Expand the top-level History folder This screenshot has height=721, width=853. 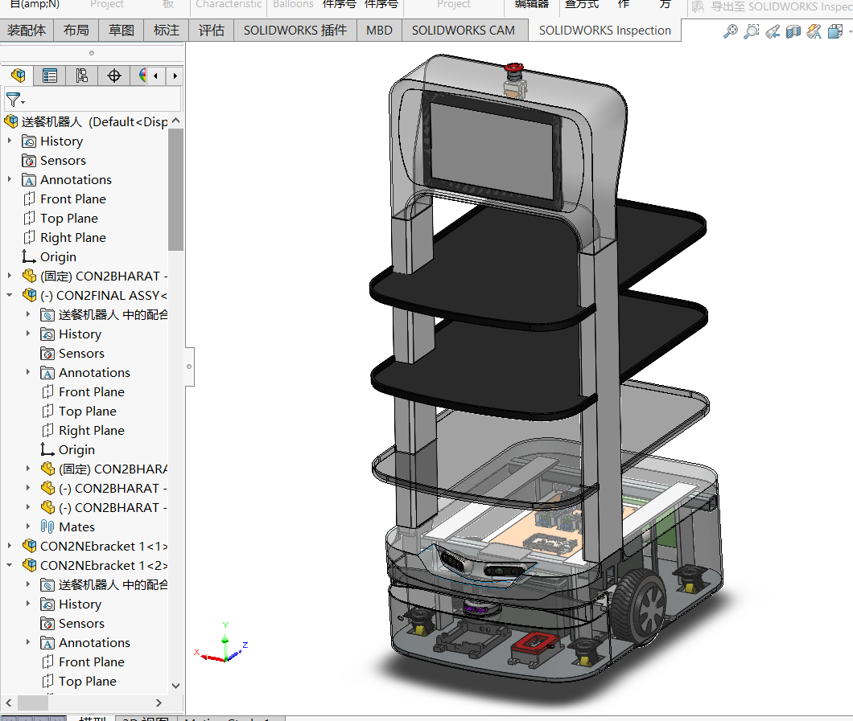[10, 141]
